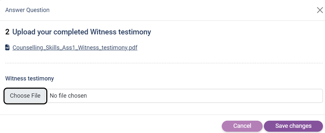The image size is (325, 133).
Task: Click the Choose File button
Action: click(x=25, y=96)
